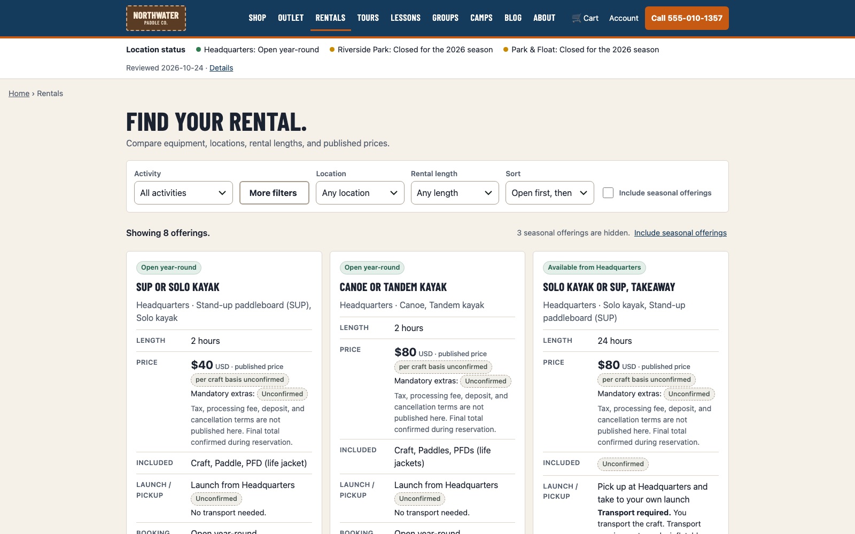
Task: Click the Unconfirmed tag in Takeaway's Included row
Action: click(623, 464)
